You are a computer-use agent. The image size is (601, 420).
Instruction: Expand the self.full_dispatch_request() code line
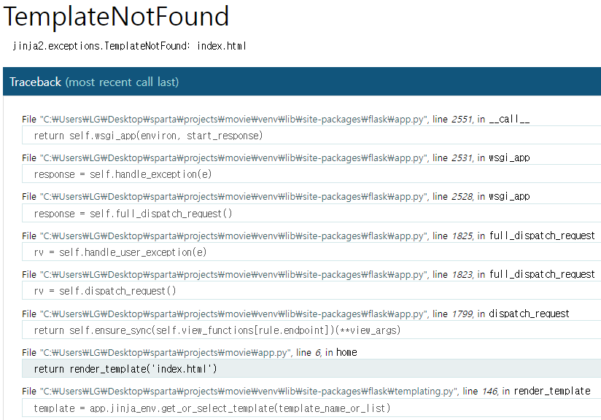[311, 214]
